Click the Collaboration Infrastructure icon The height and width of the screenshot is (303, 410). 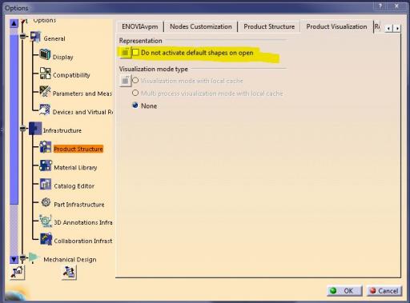46,239
